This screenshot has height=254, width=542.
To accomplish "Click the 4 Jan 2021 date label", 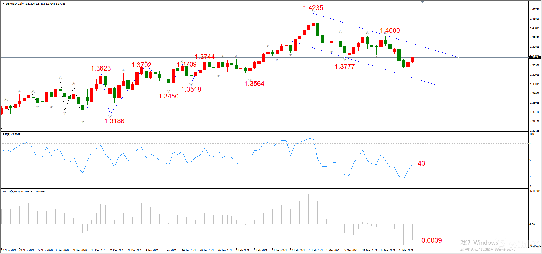I will point(152,250).
